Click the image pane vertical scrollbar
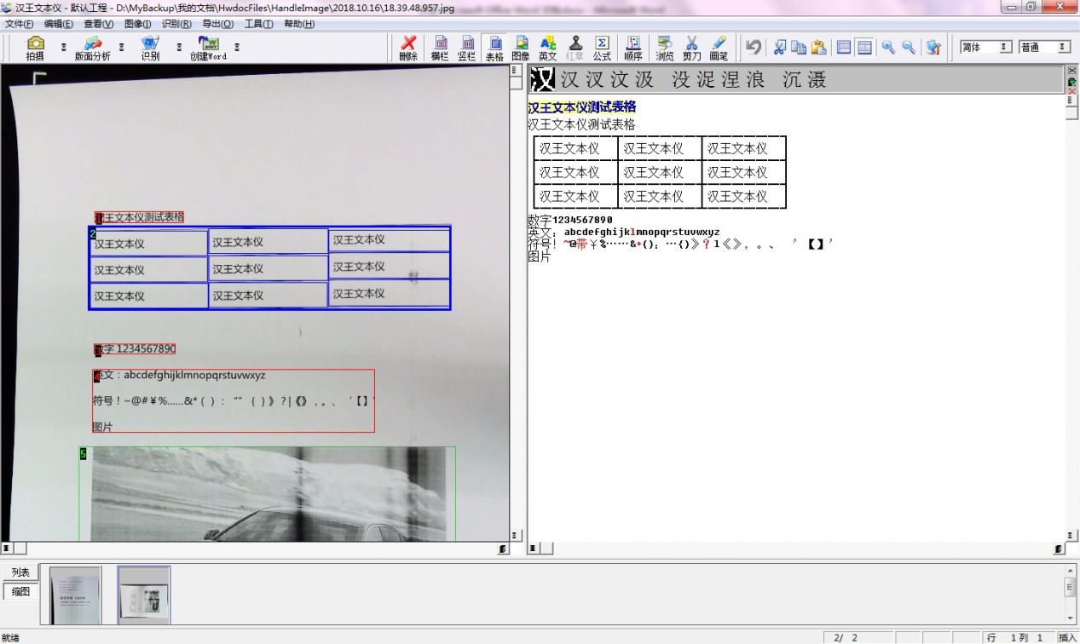Viewport: 1080px width, 644px height. click(516, 302)
